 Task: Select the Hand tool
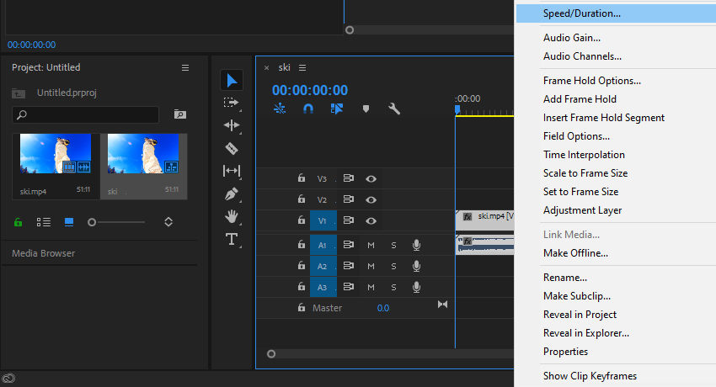pyautogui.click(x=232, y=216)
